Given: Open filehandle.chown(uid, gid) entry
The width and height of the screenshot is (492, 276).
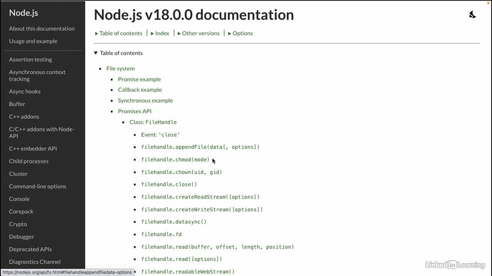Looking at the screenshot, I should 181,172.
